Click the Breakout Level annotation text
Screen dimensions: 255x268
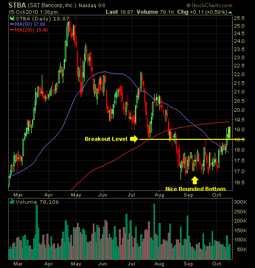click(x=106, y=139)
